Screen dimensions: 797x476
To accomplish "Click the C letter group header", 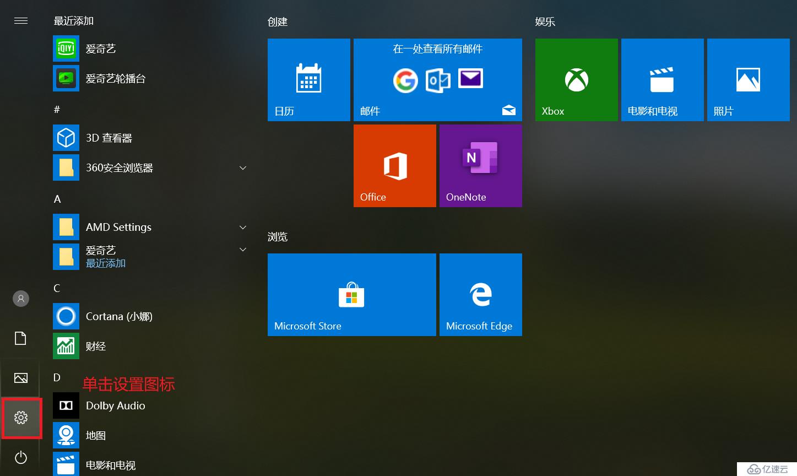I will [x=57, y=288].
